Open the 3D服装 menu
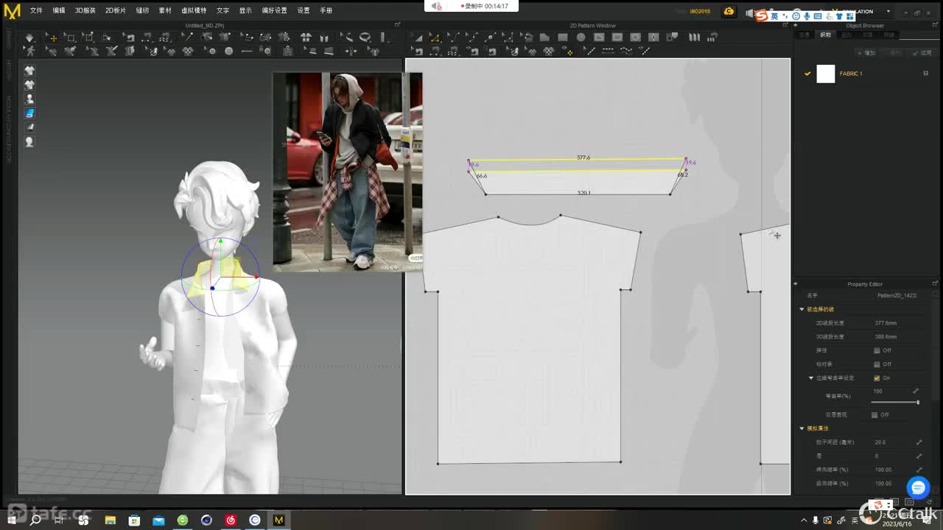 pos(85,10)
